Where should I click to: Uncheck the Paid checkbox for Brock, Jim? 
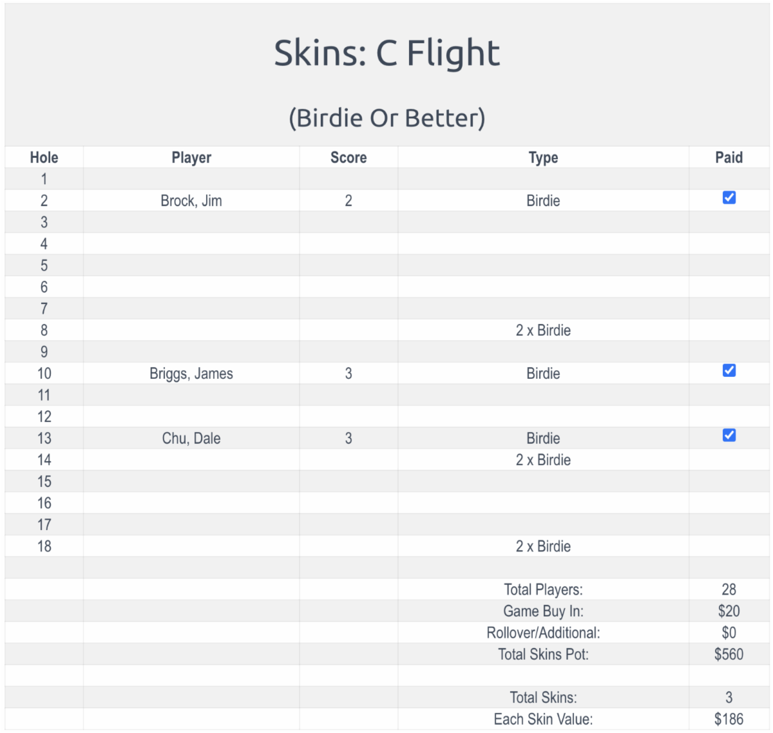729,198
